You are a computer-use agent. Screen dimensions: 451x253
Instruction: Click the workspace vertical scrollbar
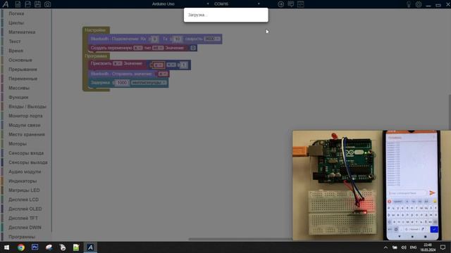pos(450,112)
